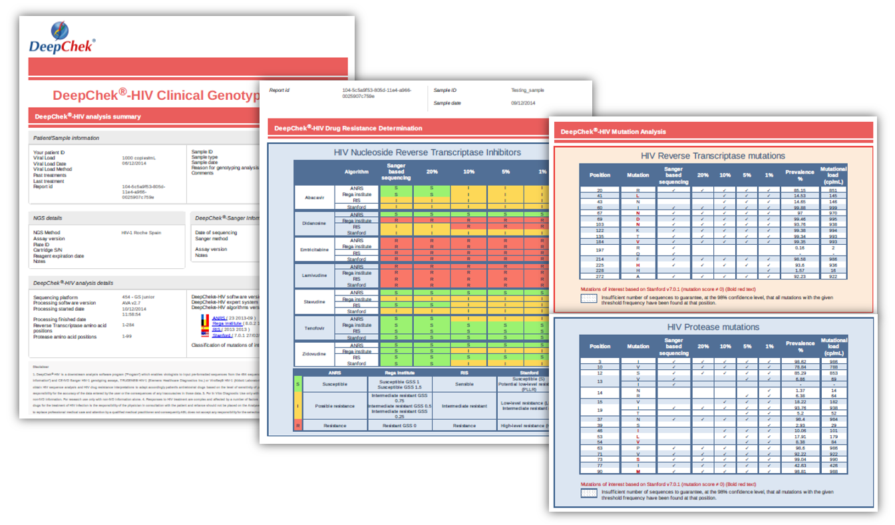Screen dimensions: 895x525
Task: Click the prevalence value 85.15 in row 20
Action: click(799, 190)
